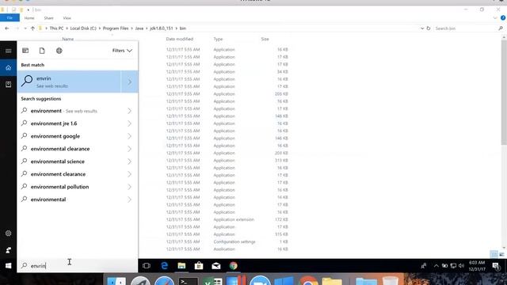Expand chevron for 'environment google'
The height and width of the screenshot is (285, 507).
[130, 136]
